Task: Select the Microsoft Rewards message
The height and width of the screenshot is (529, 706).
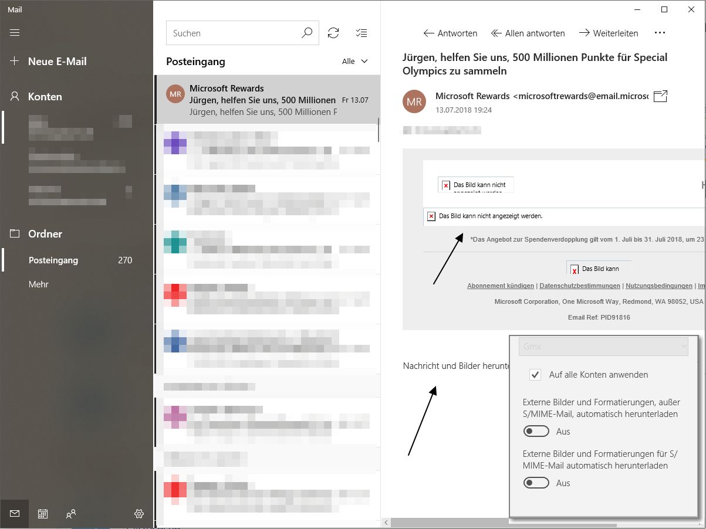Action: point(267,100)
